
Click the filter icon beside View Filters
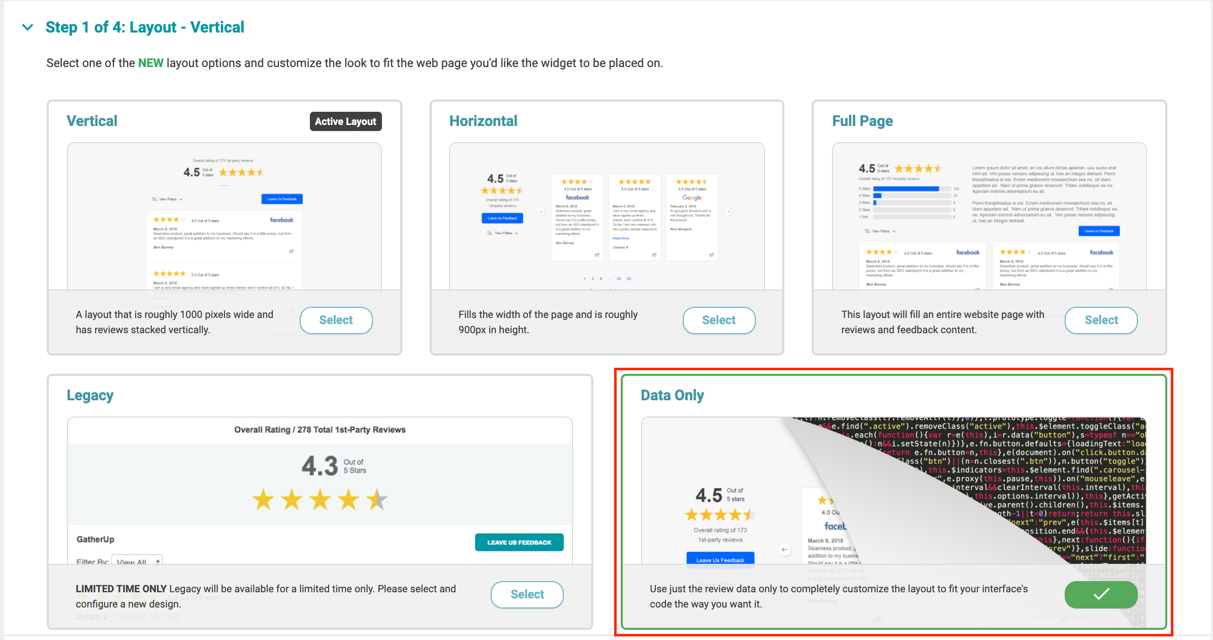coord(154,199)
